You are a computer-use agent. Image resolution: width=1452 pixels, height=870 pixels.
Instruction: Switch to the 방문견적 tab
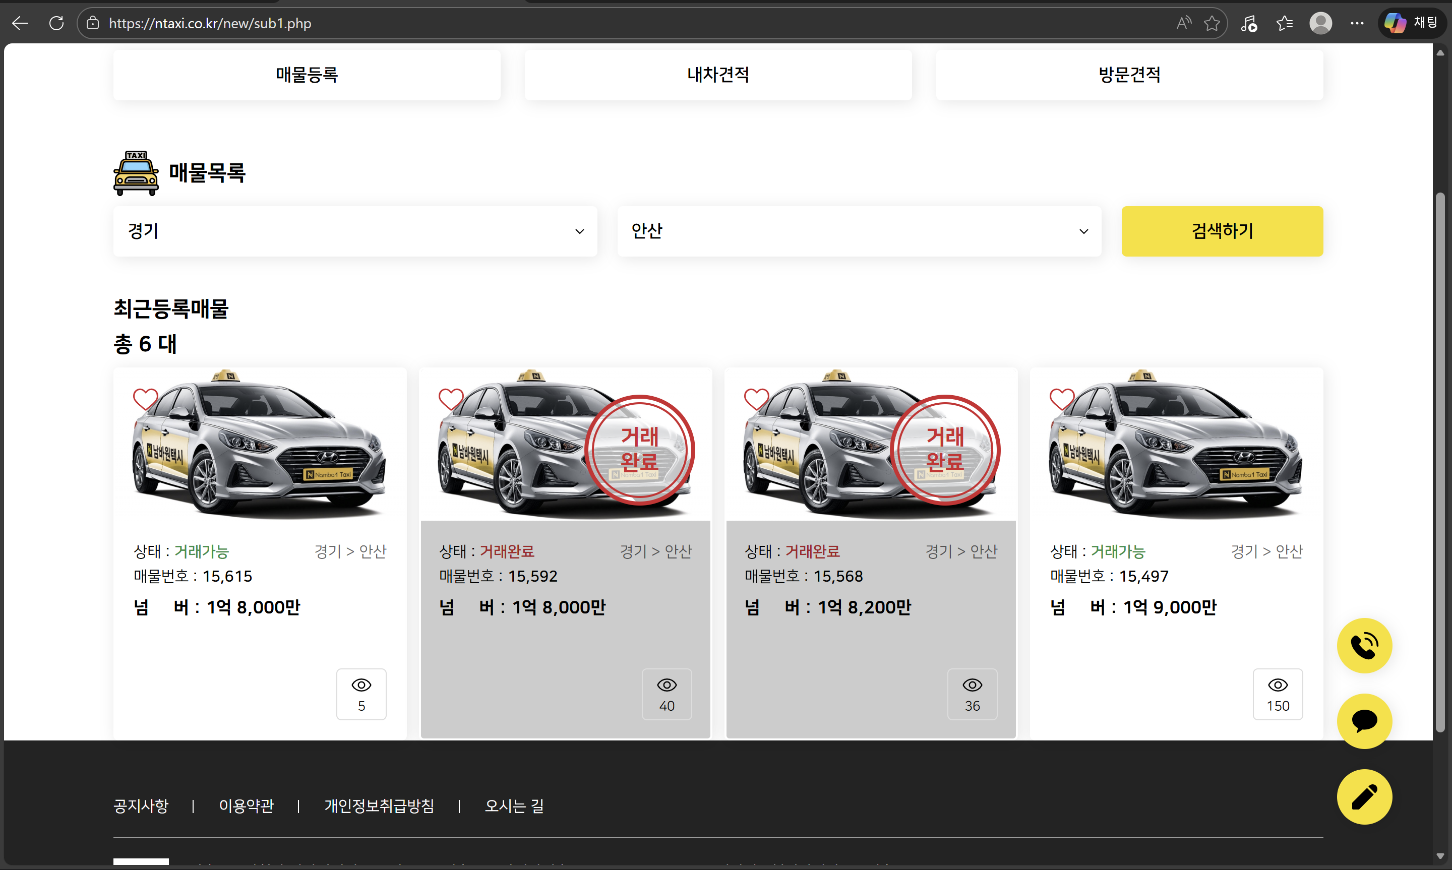pyautogui.click(x=1128, y=75)
